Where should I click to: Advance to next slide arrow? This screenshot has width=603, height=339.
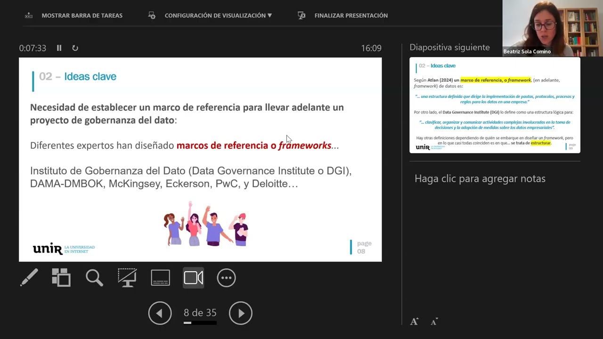click(x=241, y=313)
